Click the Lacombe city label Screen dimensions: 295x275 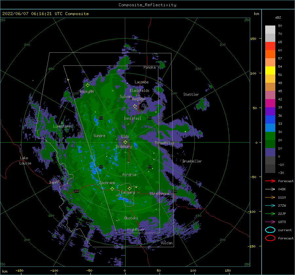[x=142, y=82]
